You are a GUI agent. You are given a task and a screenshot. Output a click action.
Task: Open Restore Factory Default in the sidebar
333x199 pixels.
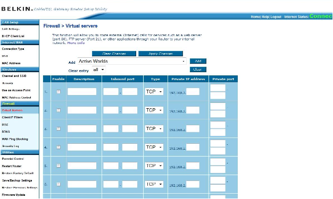pos(18,174)
